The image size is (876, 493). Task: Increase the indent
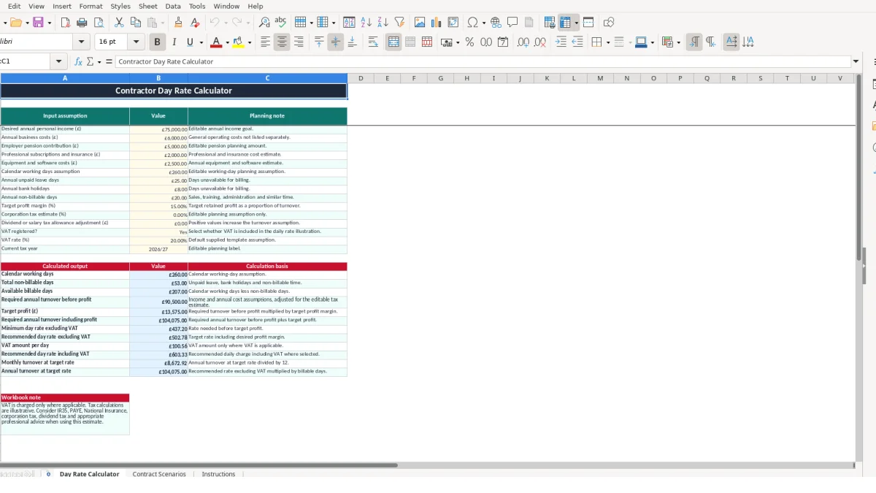click(x=561, y=42)
